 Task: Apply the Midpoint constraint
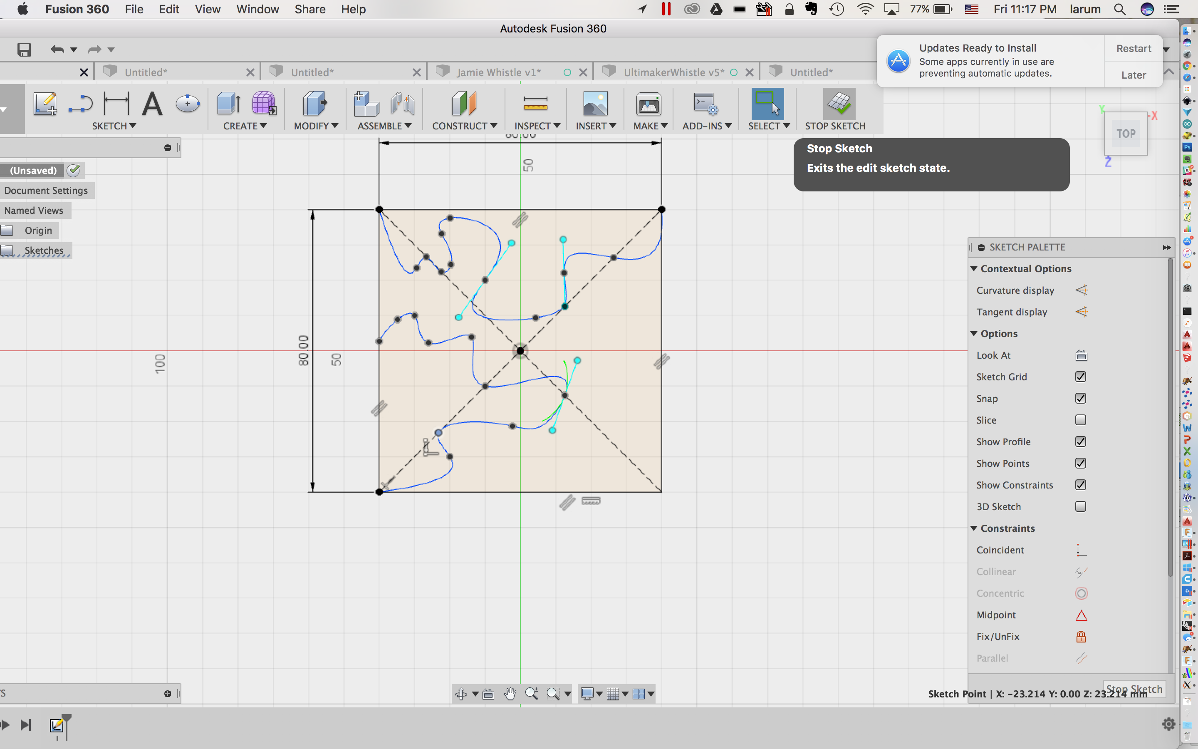1081,615
